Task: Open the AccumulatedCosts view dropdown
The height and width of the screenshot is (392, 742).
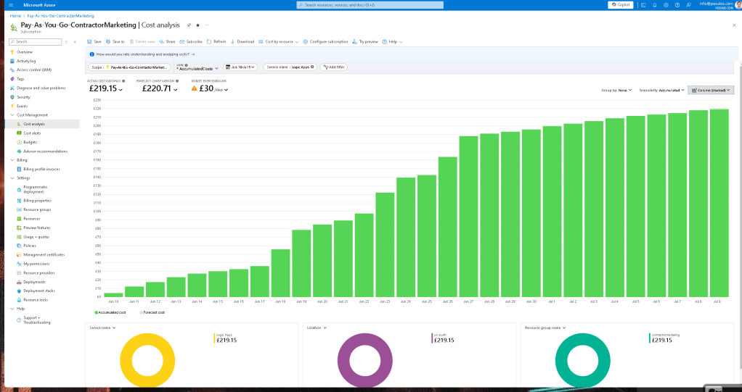Action: (x=197, y=67)
